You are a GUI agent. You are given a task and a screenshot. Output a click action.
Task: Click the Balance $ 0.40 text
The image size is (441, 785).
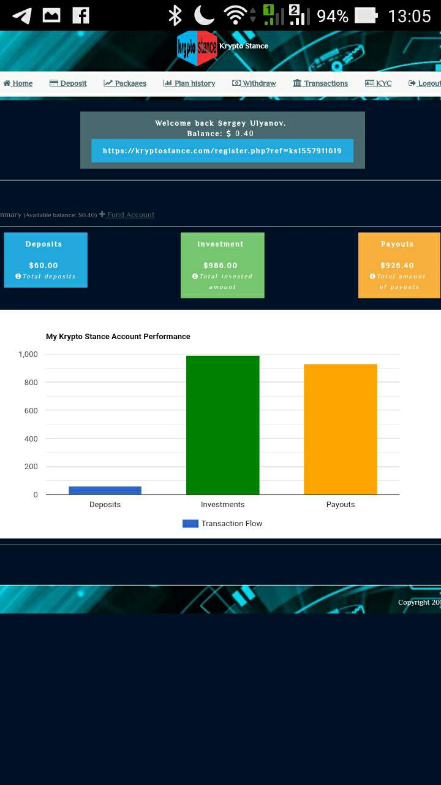[x=221, y=134]
